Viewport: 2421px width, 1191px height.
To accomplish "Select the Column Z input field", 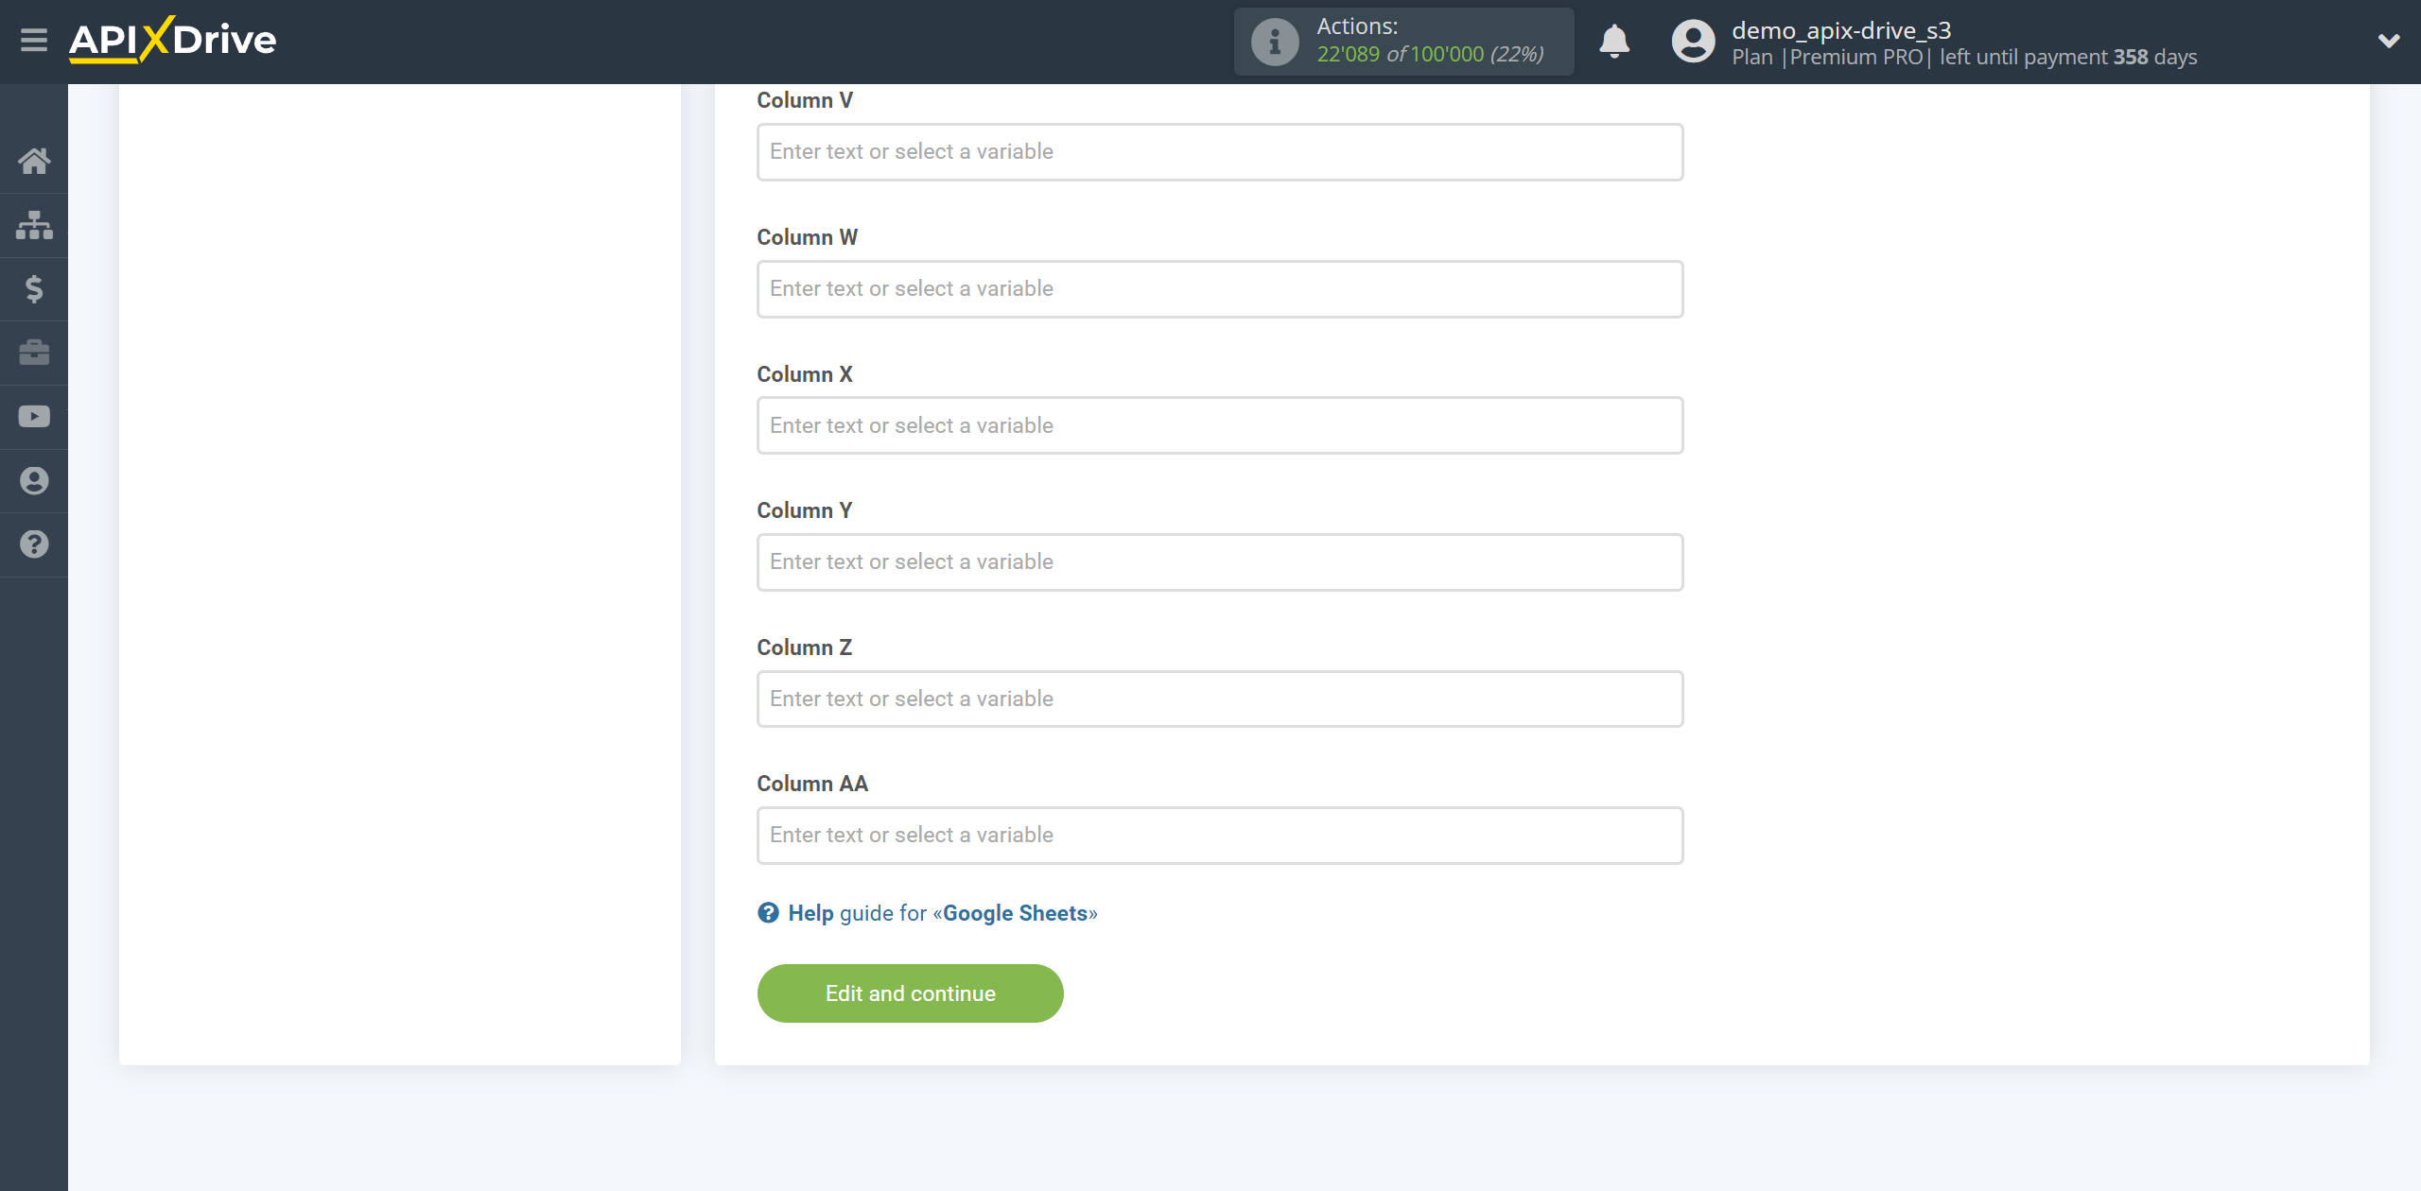I will (x=1218, y=698).
